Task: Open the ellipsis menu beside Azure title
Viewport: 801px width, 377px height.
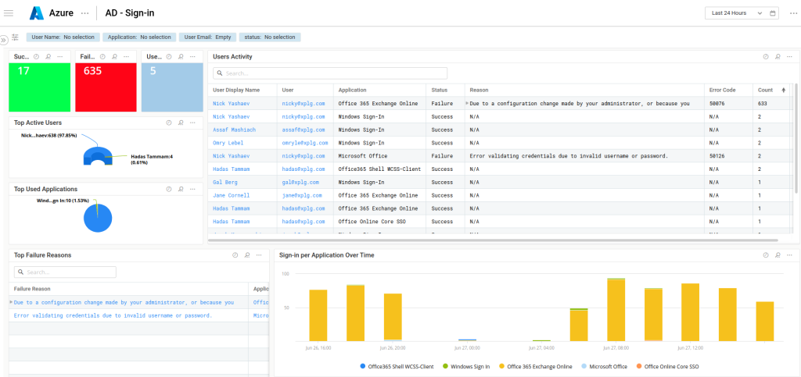Action: click(85, 13)
